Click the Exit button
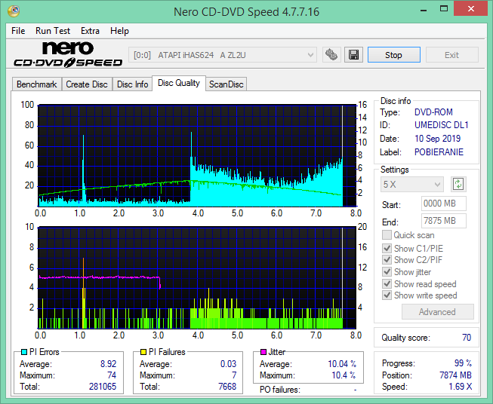493x404 pixels. pos(451,55)
